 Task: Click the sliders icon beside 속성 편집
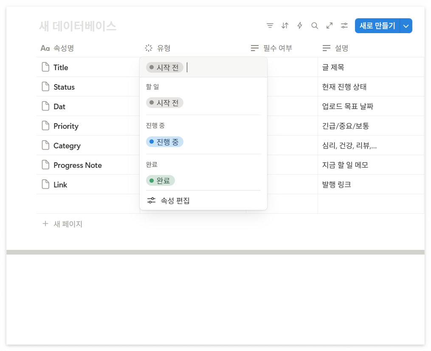[151, 200]
